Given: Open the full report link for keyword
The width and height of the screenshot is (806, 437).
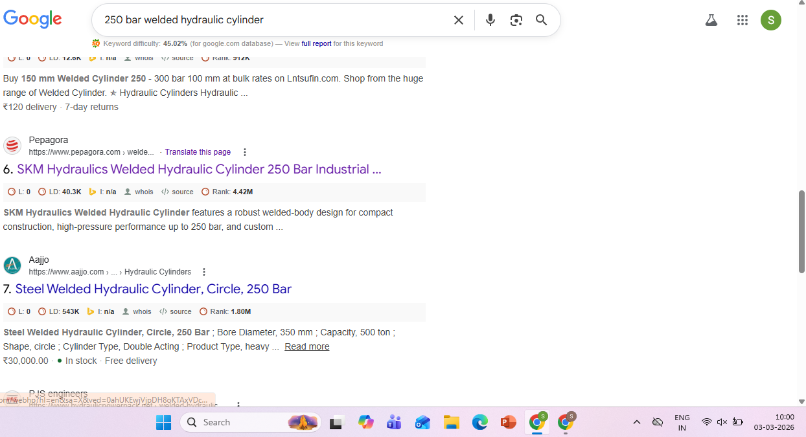Looking at the screenshot, I should pos(317,44).
